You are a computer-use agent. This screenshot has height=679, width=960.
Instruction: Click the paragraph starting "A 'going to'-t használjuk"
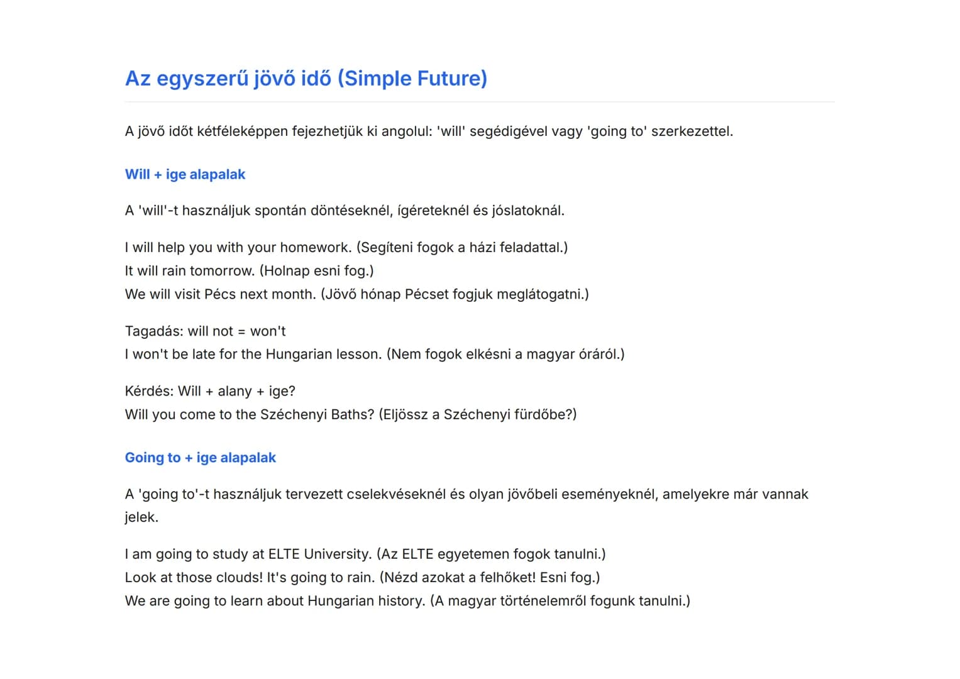click(x=466, y=495)
